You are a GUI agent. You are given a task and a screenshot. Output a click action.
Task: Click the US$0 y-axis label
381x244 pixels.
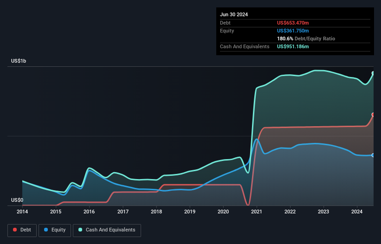(17, 200)
